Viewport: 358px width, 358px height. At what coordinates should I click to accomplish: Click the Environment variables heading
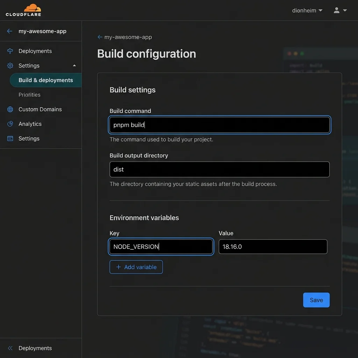click(x=144, y=218)
